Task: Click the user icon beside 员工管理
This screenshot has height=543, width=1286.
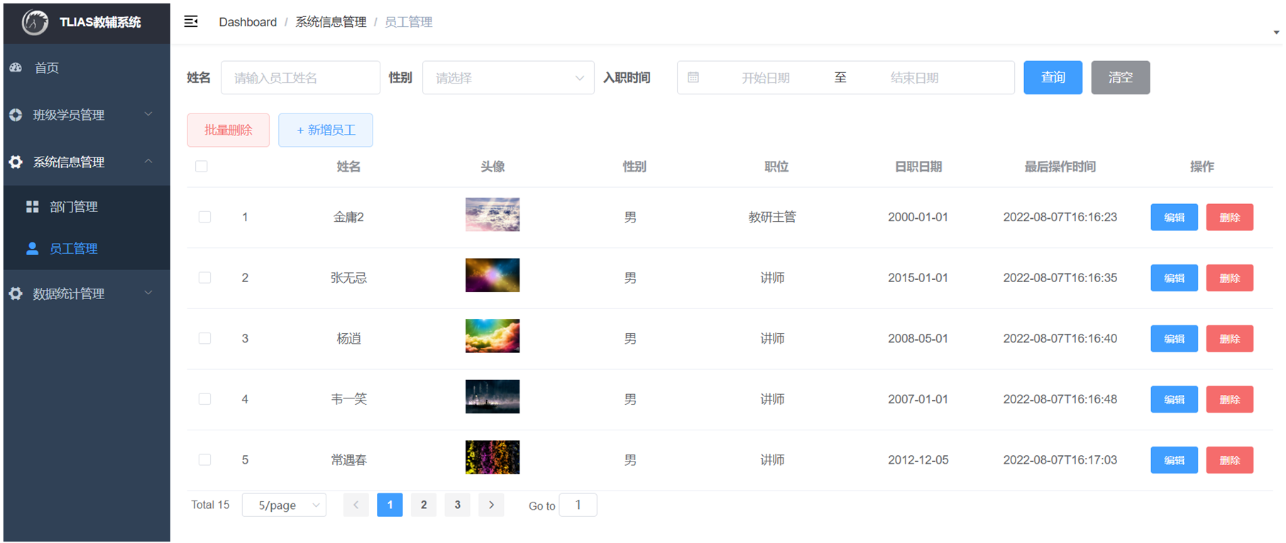Action: pos(32,248)
